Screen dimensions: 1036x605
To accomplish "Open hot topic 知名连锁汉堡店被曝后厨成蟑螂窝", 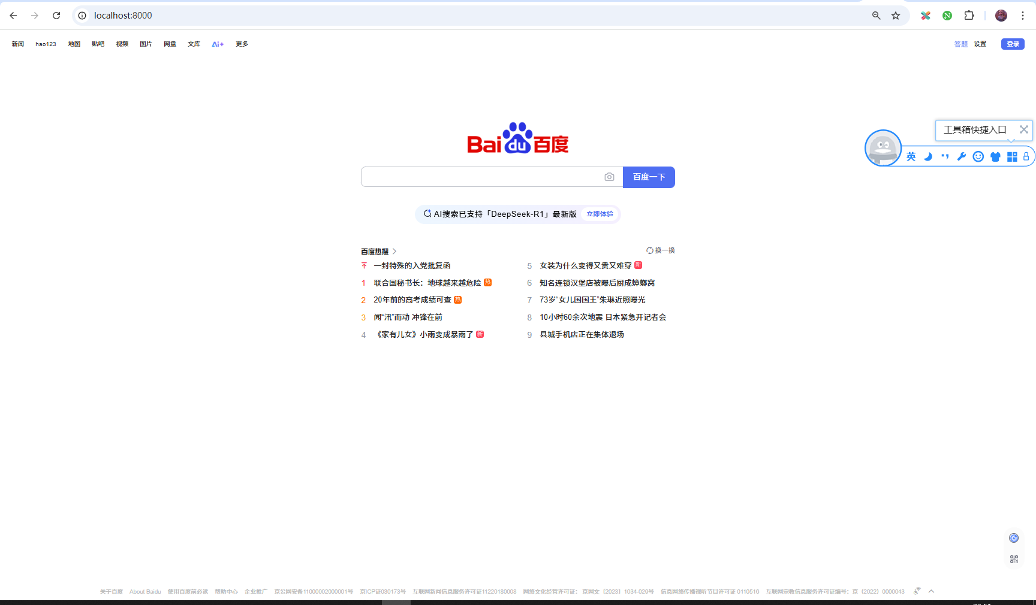I will point(597,283).
